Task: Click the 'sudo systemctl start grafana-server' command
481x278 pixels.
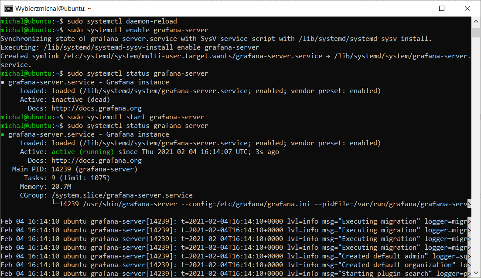Action: (x=136, y=117)
